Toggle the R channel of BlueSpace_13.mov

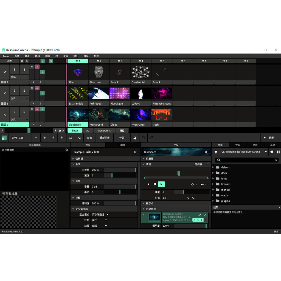click(195, 220)
